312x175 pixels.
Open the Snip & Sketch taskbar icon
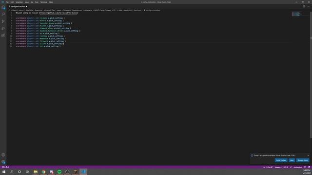click(52, 172)
